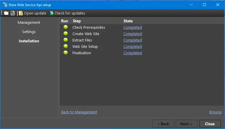
Task: Click green status icon for Finalization
Action: click(x=65, y=53)
